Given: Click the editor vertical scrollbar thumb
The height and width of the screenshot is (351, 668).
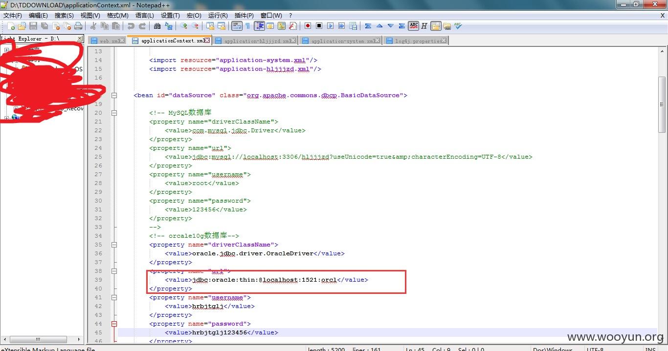Looking at the screenshot, I should pyautogui.click(x=662, y=104).
